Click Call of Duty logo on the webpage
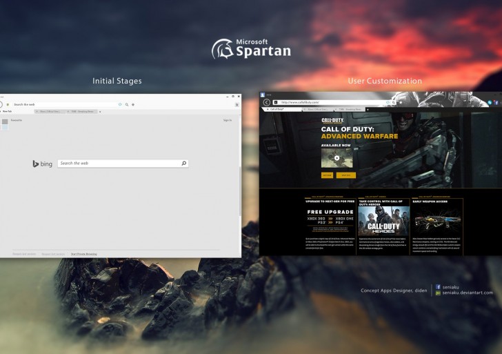The image size is (502, 354). coord(332,121)
